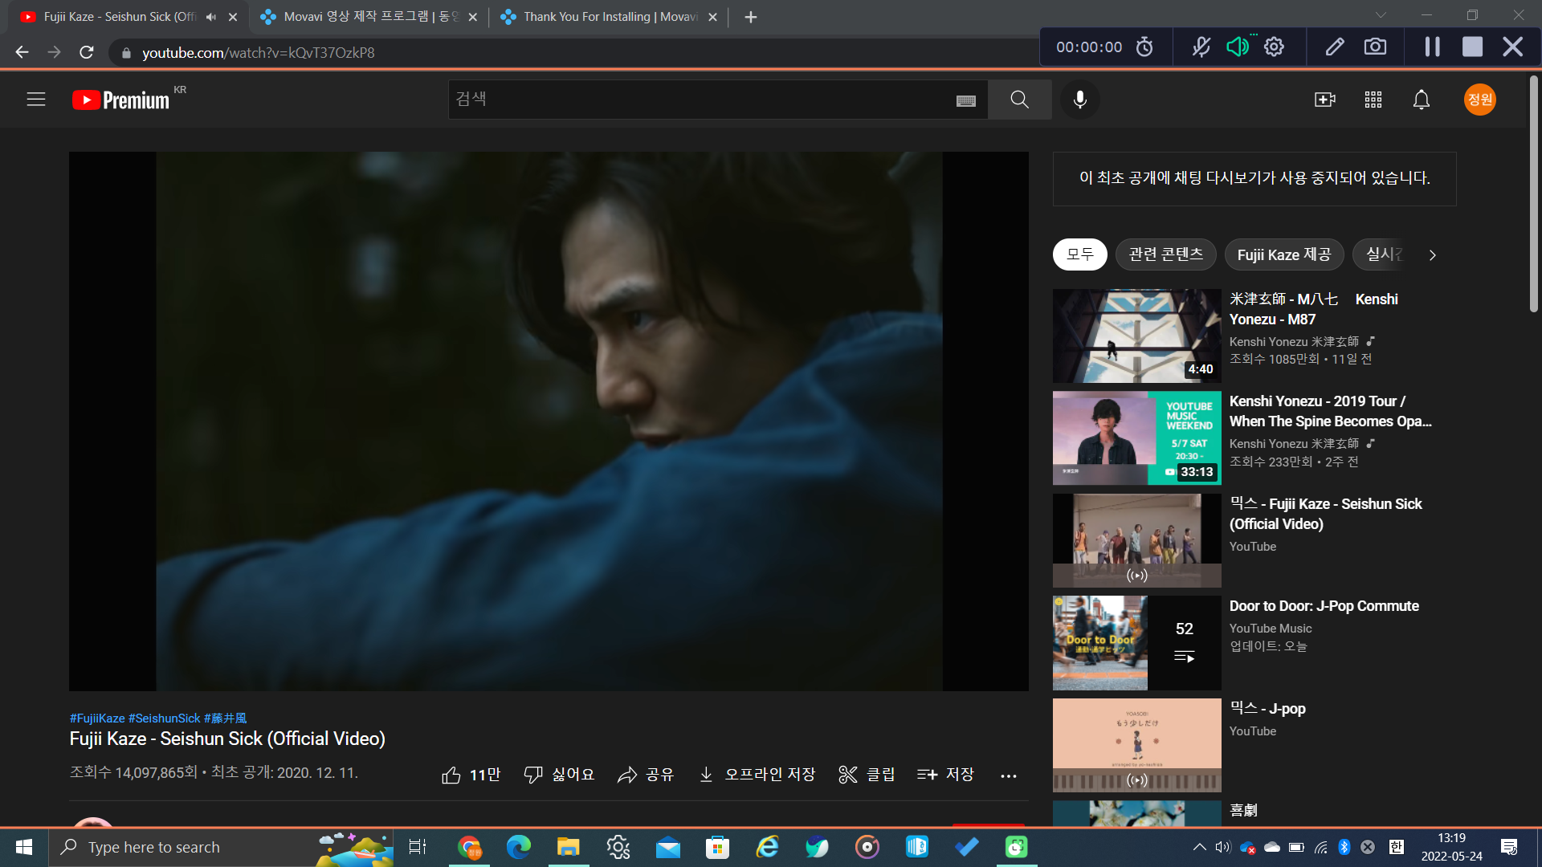Click the voice search microphone icon
The image size is (1542, 867).
(1080, 100)
